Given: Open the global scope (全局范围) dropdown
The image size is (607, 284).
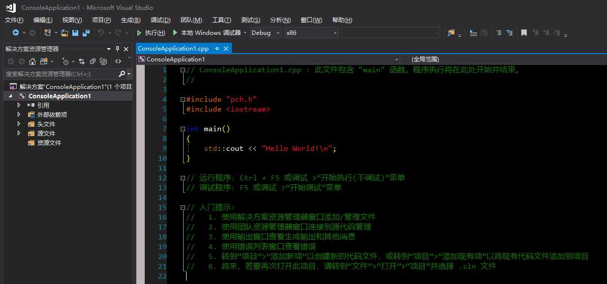Looking at the screenshot, I should 504,59.
